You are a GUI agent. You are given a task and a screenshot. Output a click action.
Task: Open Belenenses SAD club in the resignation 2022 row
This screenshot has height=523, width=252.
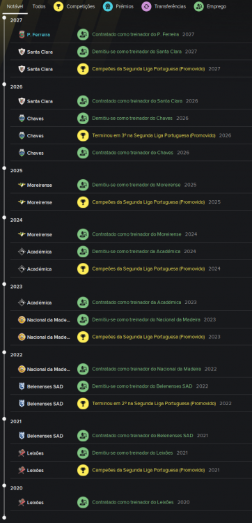point(45,386)
